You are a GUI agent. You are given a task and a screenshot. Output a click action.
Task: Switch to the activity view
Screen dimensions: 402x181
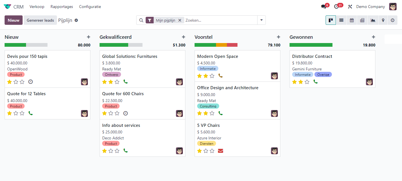coord(393,20)
